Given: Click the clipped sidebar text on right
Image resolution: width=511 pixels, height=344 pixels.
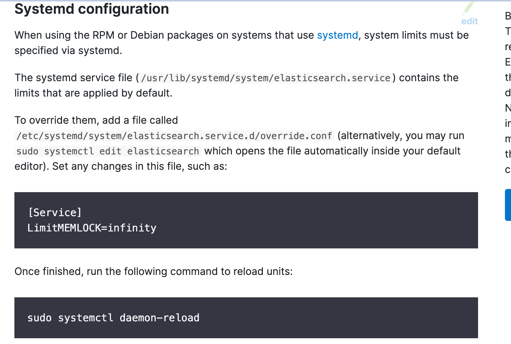Looking at the screenshot, I should click(x=507, y=93).
